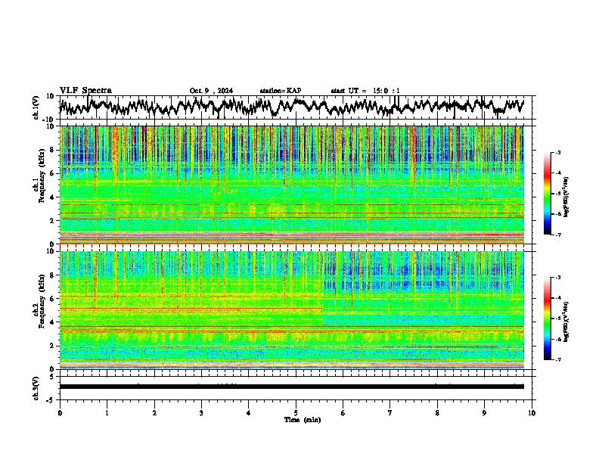Image resolution: width=599 pixels, height=463 pixels.
Task: Click the 8 tick on ch.1 frequency axis
Action: pyautogui.click(x=52, y=150)
